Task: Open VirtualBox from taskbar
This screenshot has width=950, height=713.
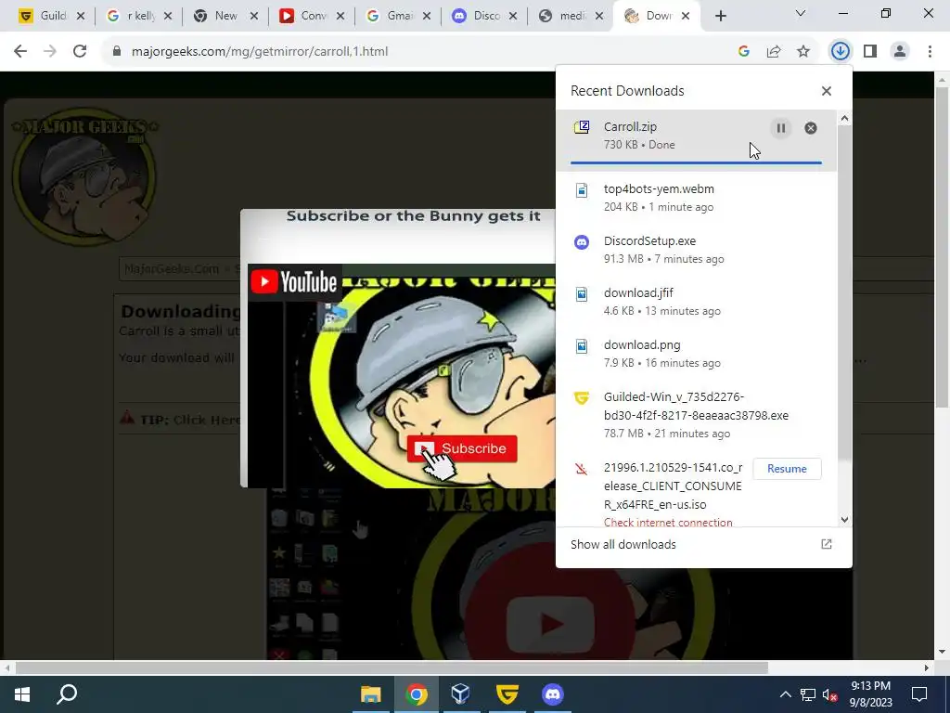Action: click(x=461, y=694)
